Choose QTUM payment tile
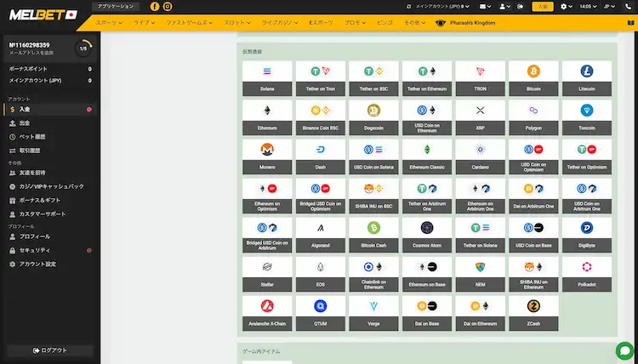This screenshot has width=638, height=364. tap(320, 313)
